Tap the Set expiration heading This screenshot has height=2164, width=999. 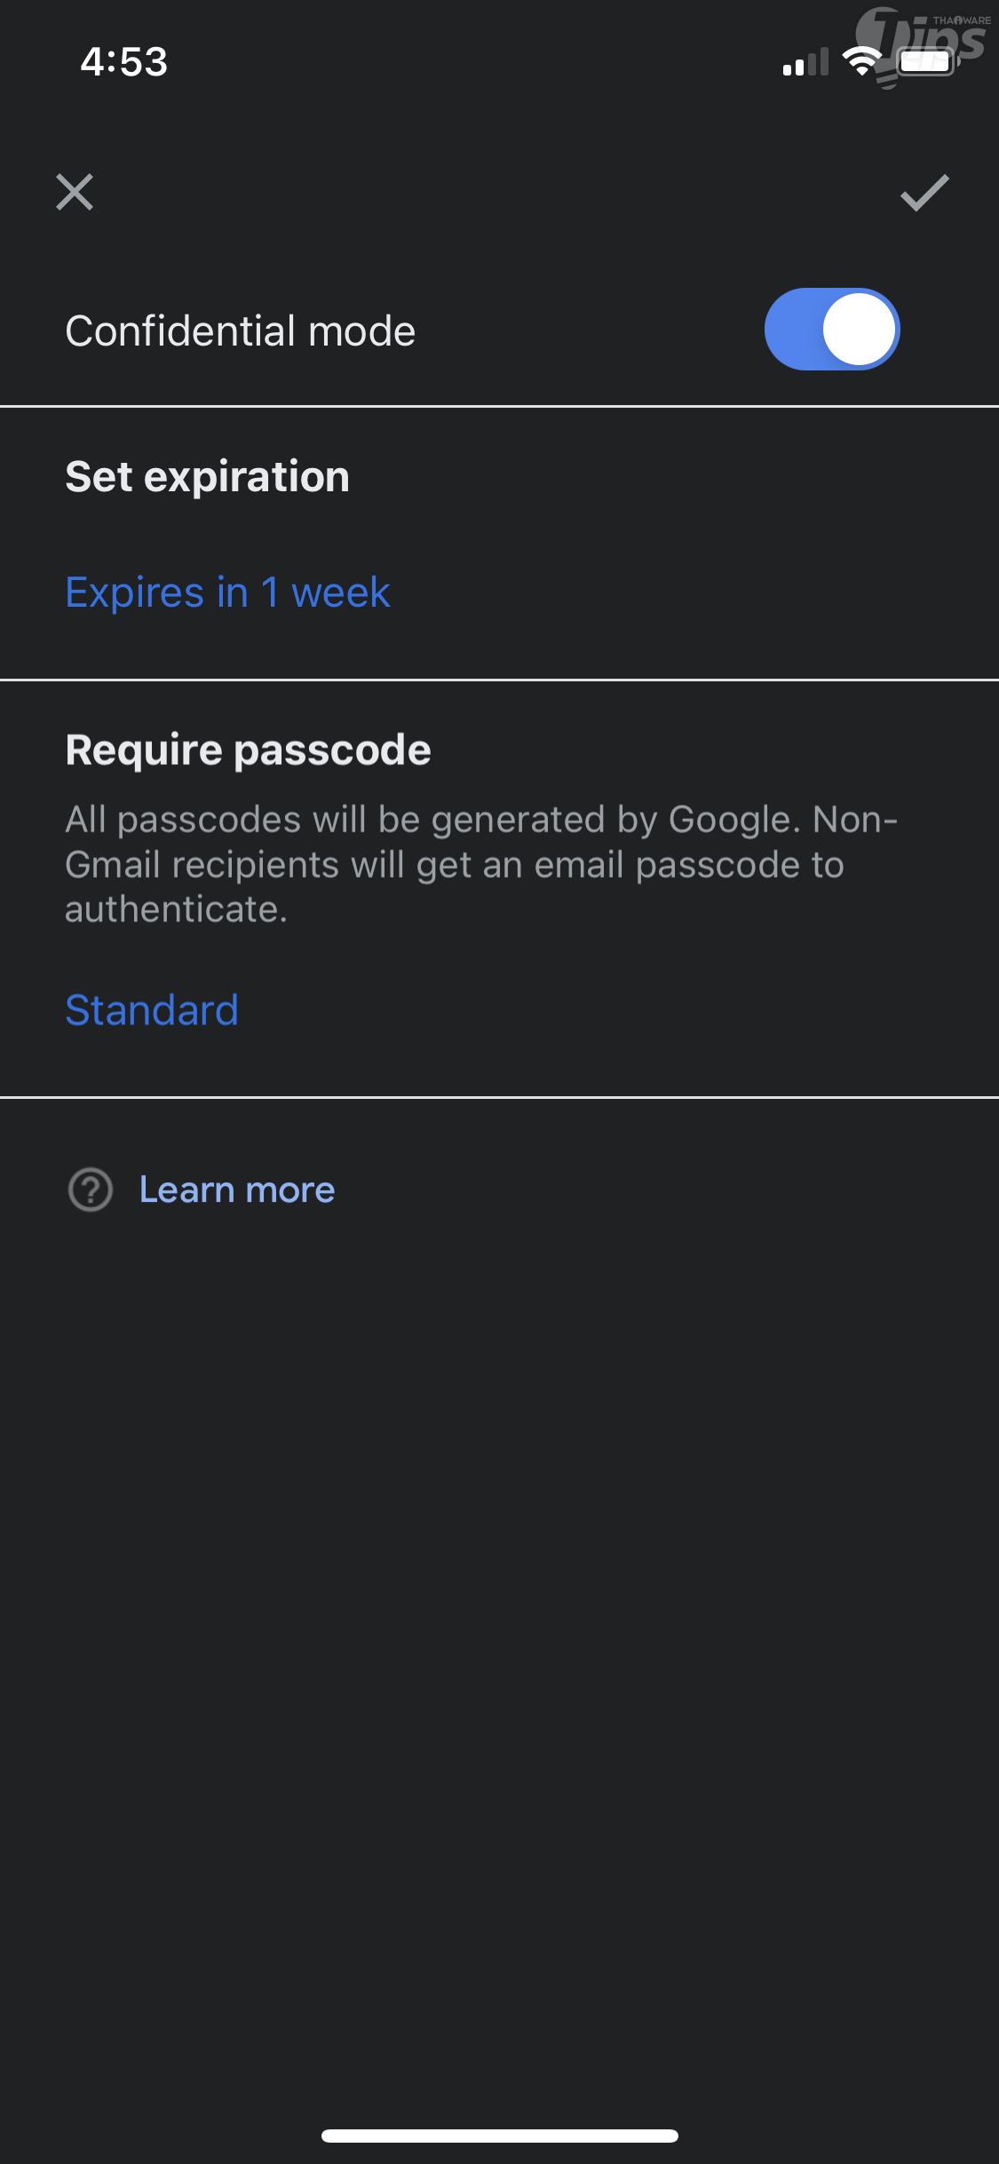pyautogui.click(x=208, y=477)
